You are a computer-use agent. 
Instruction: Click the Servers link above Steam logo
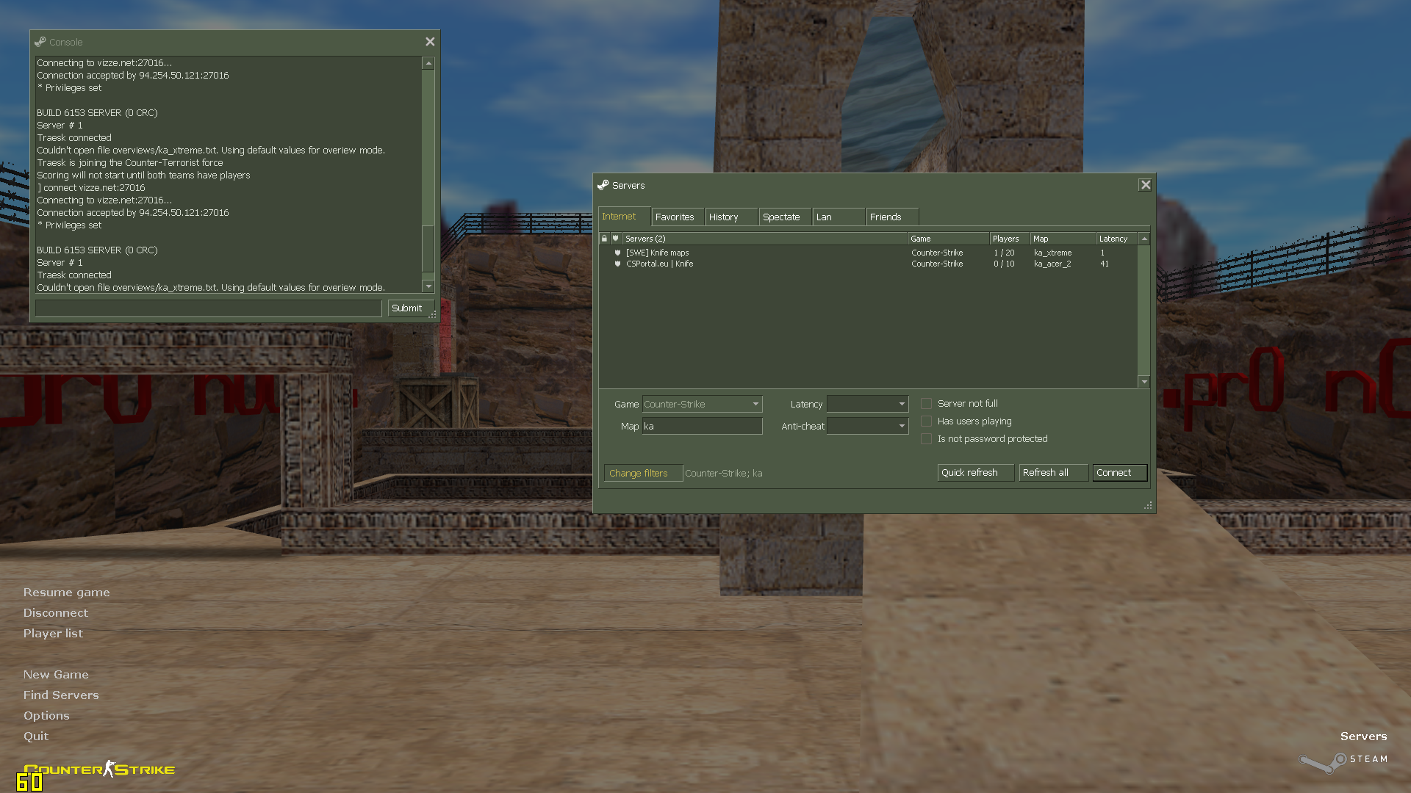point(1363,736)
